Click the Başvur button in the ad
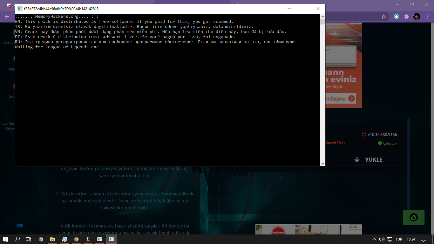 [x=340, y=98]
